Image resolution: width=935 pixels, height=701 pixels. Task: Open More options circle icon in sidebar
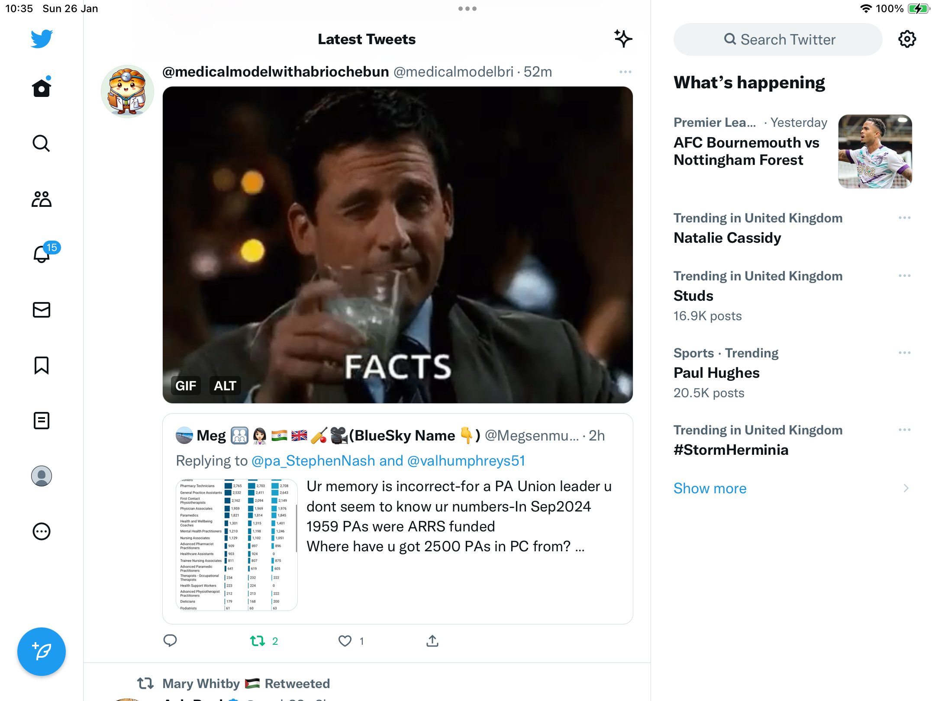pos(42,531)
